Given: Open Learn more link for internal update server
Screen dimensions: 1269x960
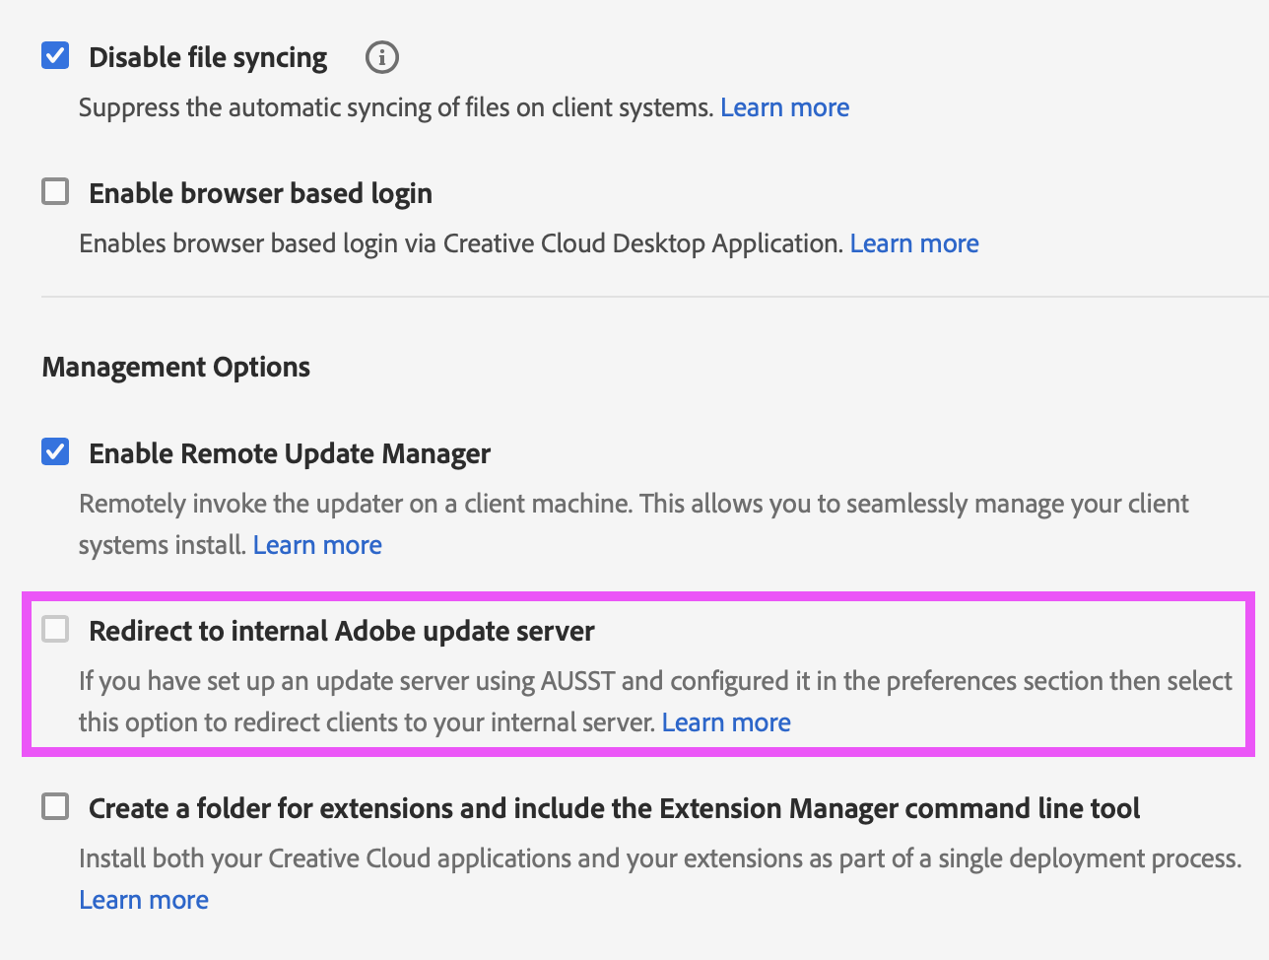Looking at the screenshot, I should click(726, 722).
